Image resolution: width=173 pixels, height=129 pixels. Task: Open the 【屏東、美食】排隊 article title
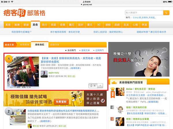[71, 60]
